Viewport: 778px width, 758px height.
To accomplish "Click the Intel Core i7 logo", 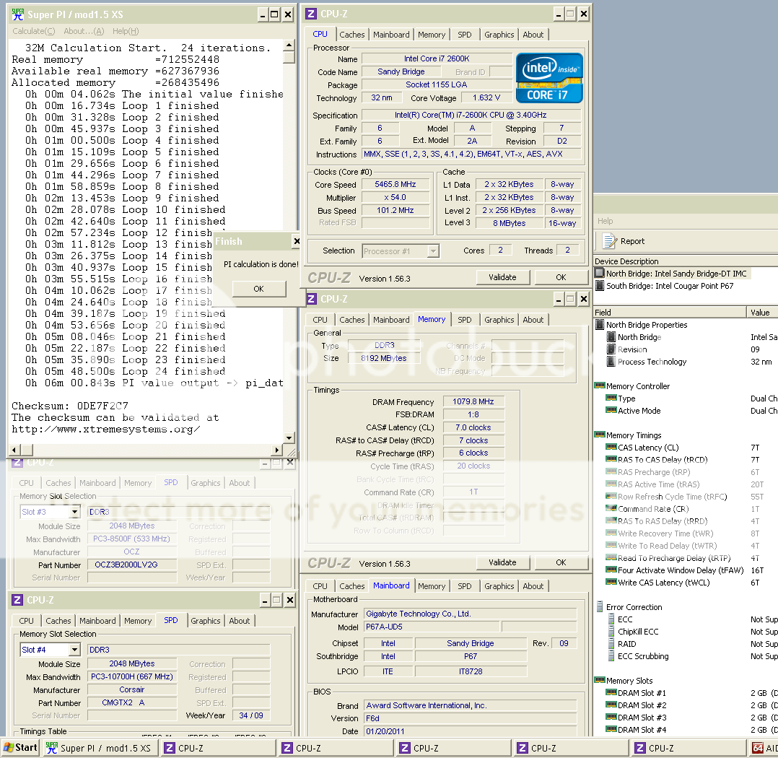I will pos(549,77).
